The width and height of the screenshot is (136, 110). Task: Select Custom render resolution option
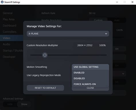[98, 20]
